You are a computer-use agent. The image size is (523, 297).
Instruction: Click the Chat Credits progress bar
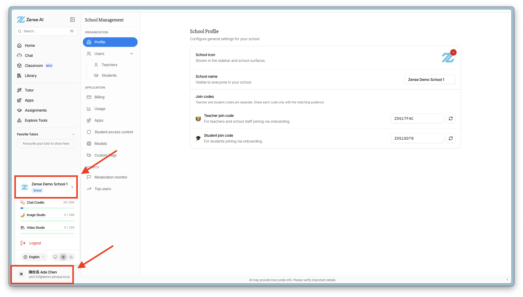click(x=47, y=208)
